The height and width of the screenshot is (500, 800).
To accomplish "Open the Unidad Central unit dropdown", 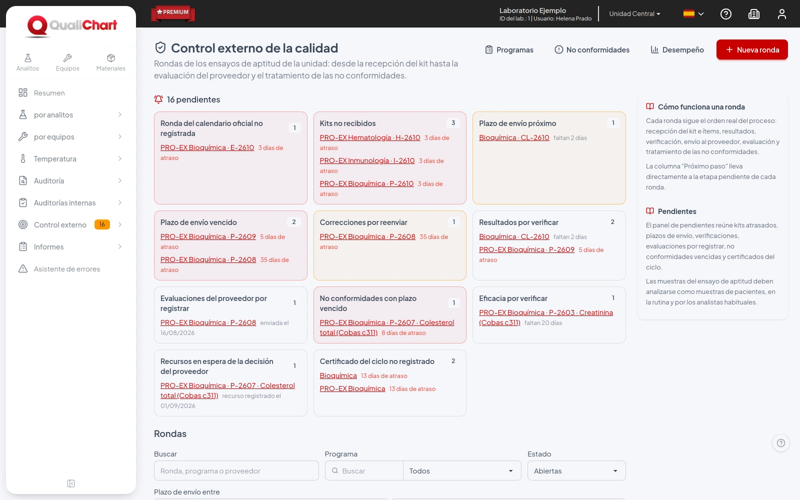I will [634, 14].
